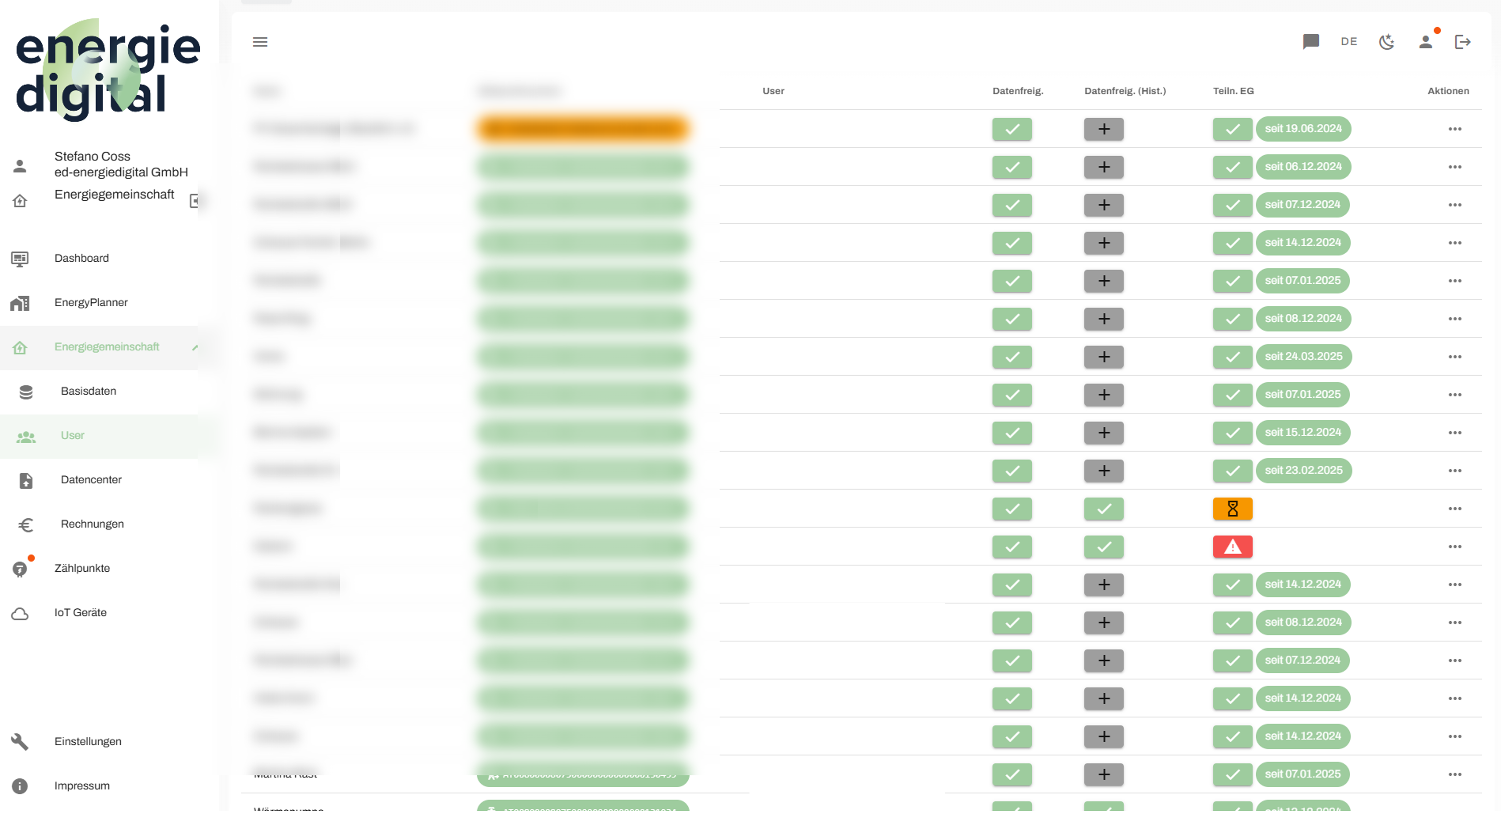1501x820 pixels.
Task: Open IoT Geräte cloud item
Action: click(80, 613)
